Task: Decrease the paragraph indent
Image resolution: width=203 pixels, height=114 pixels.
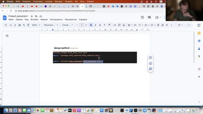Action: click(x=158, y=25)
